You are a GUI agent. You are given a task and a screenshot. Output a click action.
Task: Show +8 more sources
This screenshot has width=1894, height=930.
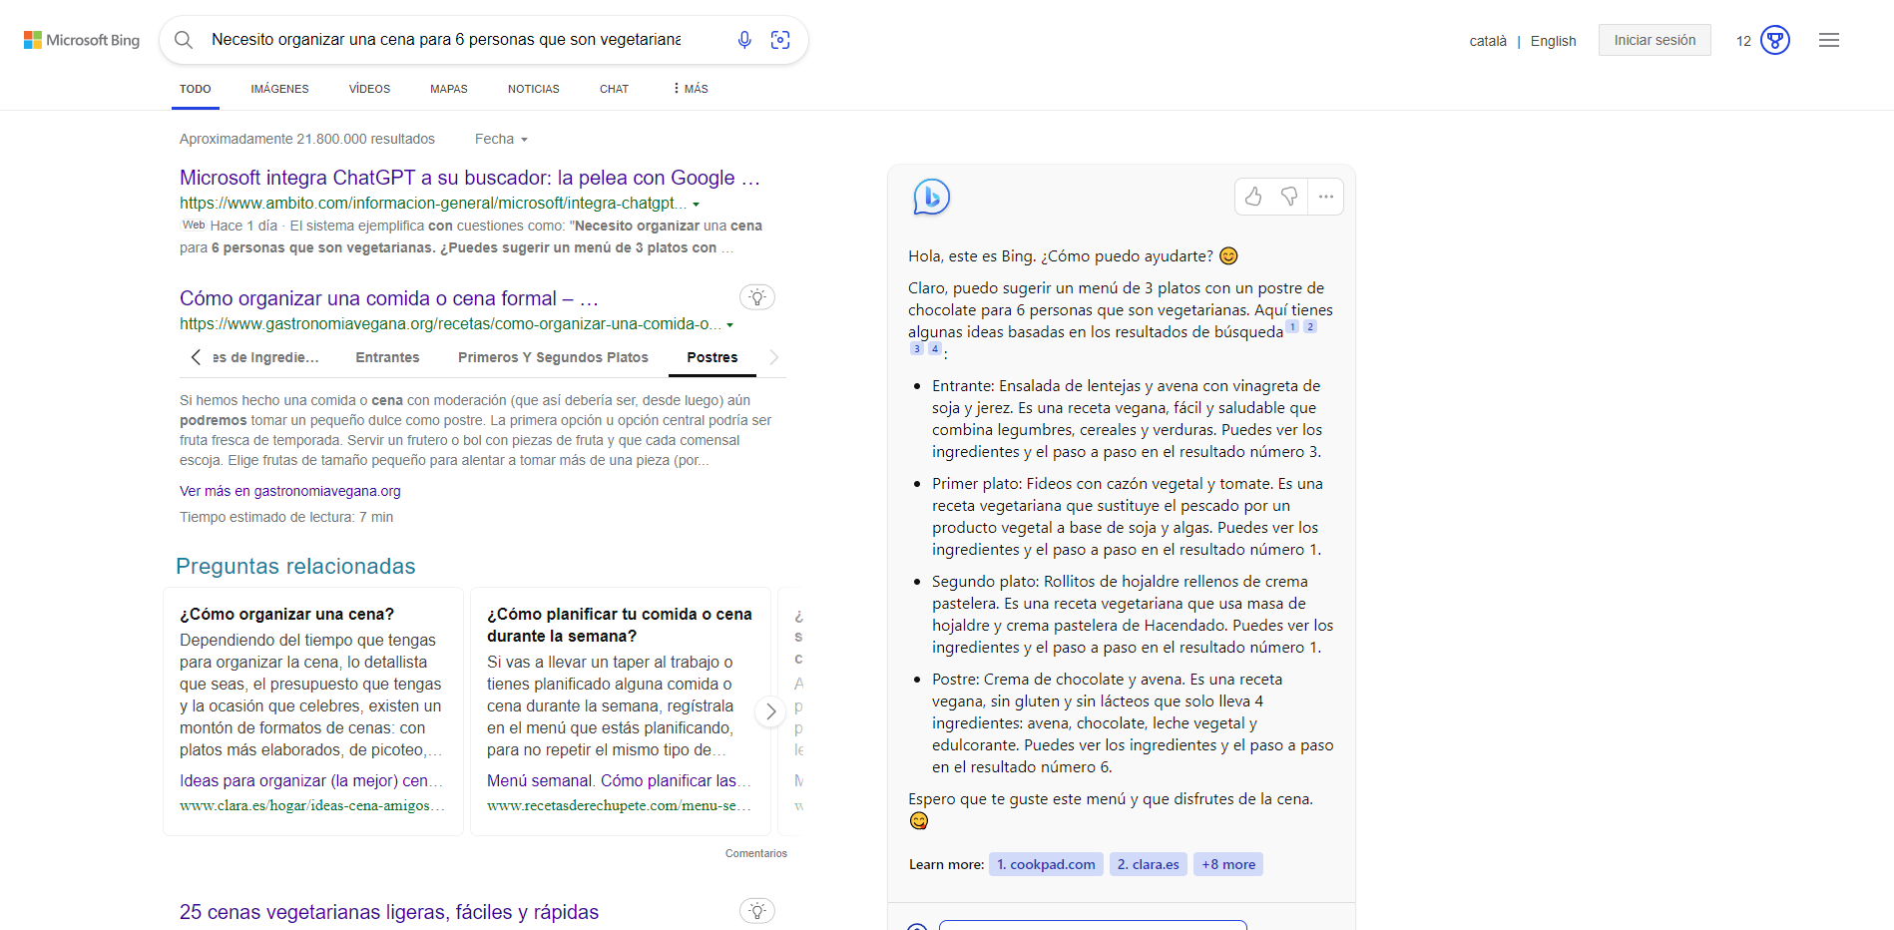[x=1228, y=864]
